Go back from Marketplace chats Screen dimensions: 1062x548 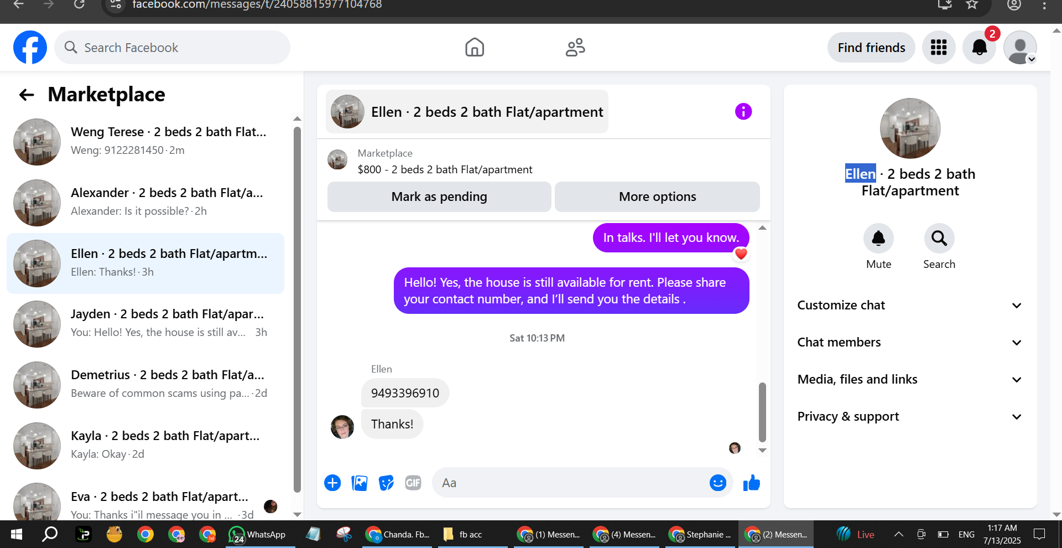[27, 95]
